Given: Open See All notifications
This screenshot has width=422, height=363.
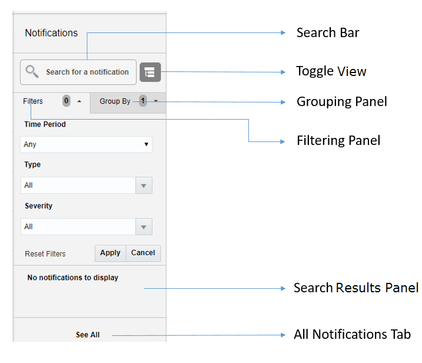Looking at the screenshot, I should (88, 335).
